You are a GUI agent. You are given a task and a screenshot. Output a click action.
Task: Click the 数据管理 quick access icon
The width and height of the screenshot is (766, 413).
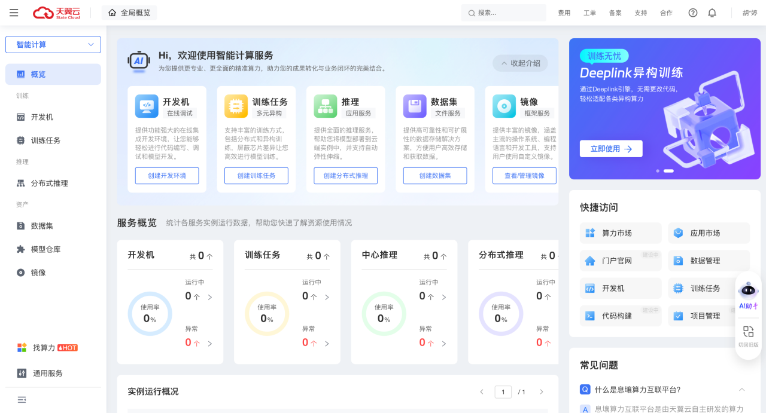point(678,261)
